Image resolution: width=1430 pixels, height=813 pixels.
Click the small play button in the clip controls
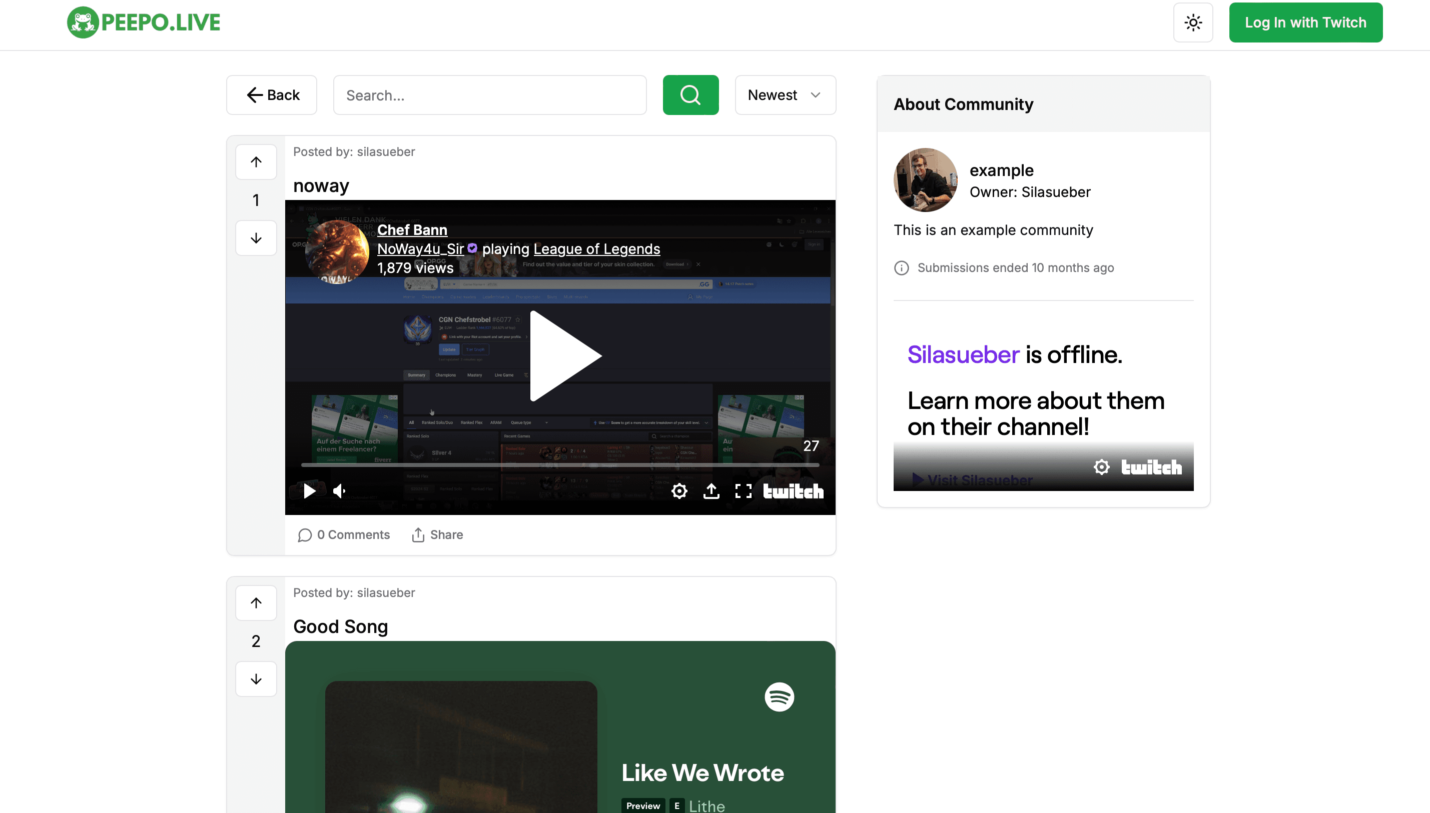pyautogui.click(x=309, y=491)
